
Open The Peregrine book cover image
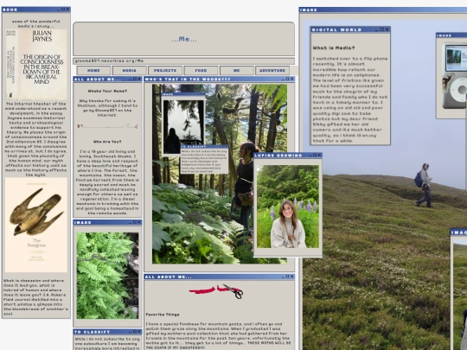coord(36,225)
